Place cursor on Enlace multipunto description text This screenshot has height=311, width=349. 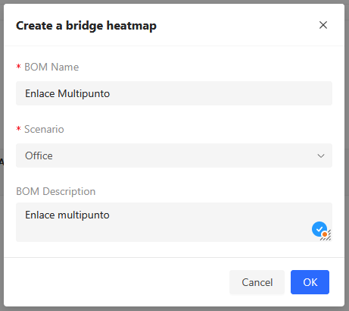pos(67,215)
